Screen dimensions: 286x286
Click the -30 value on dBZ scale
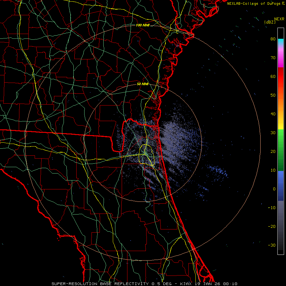click(272, 245)
